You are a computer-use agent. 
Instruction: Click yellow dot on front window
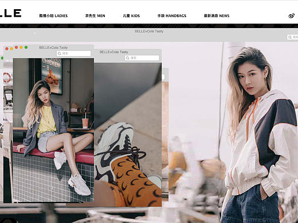click(21, 47)
